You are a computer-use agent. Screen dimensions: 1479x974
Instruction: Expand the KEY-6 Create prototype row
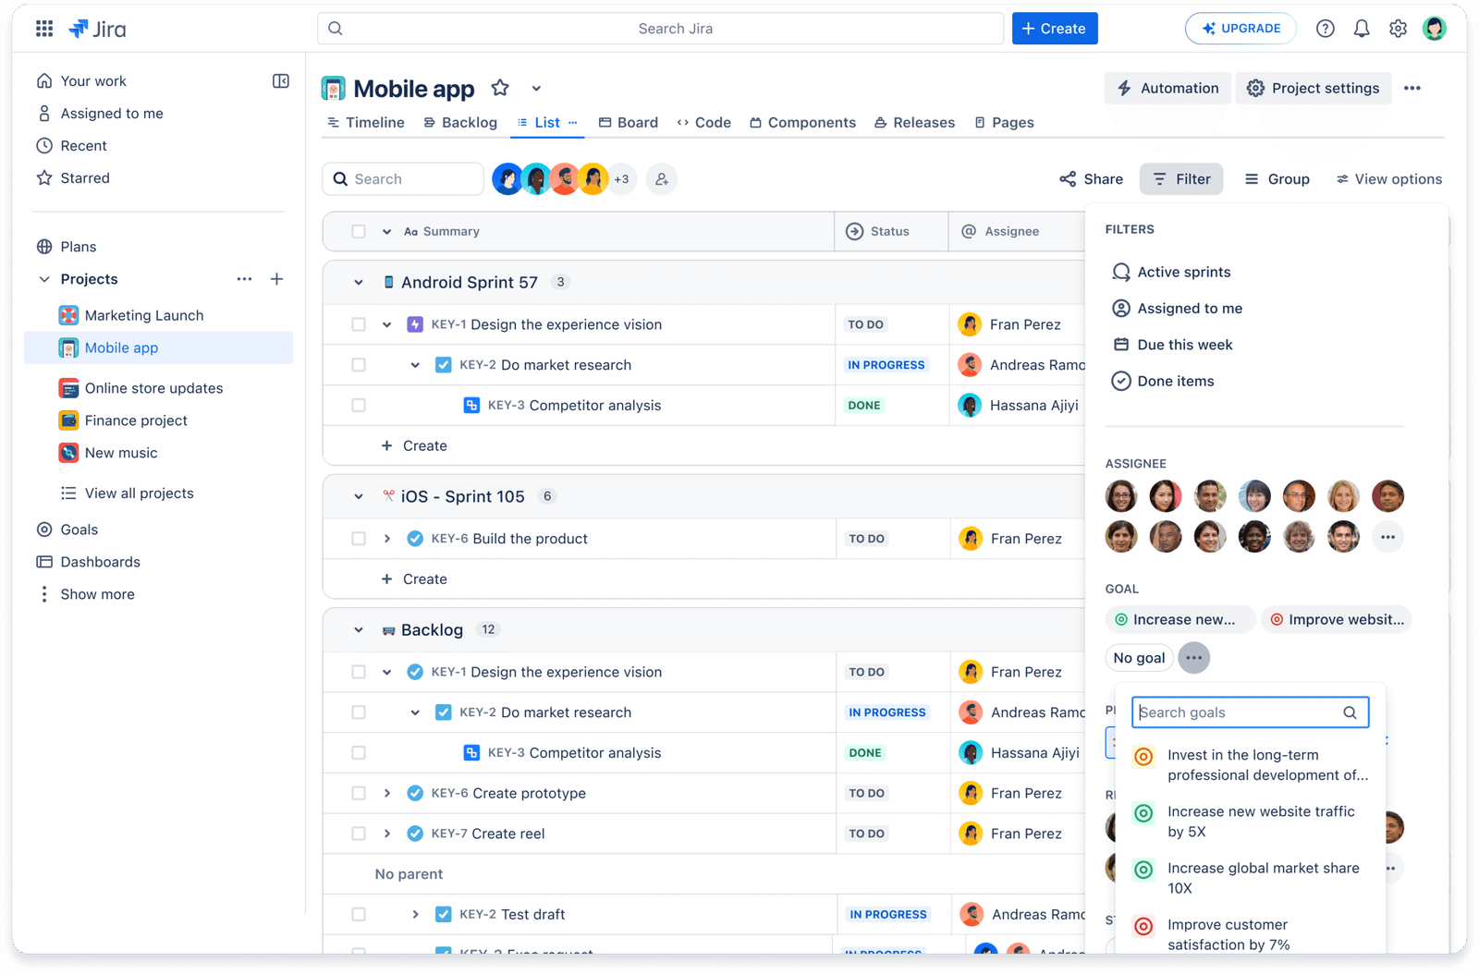(x=387, y=793)
